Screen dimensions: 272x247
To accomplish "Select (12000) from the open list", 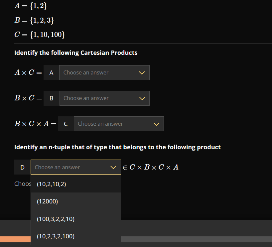I will [x=47, y=201].
